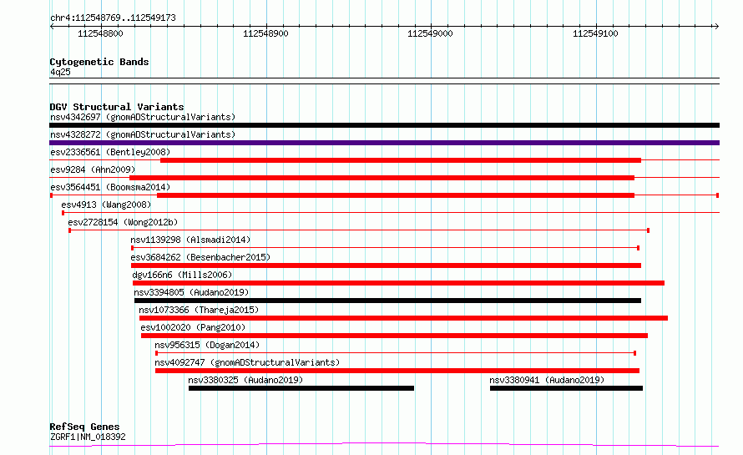The width and height of the screenshot is (743, 455).
Task: Click ruler position 112549000
Action: [x=430, y=33]
